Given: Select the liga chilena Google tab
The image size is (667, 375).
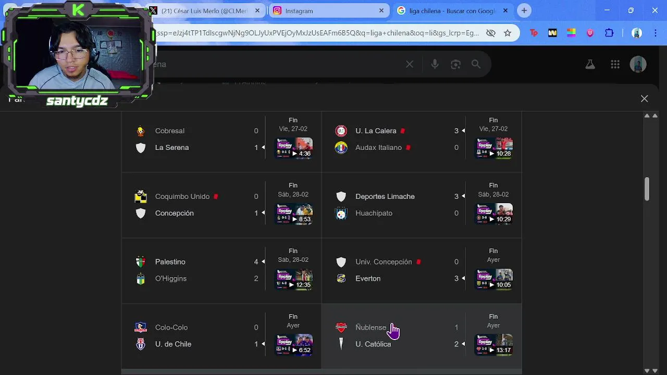Looking at the screenshot, I should [x=452, y=10].
